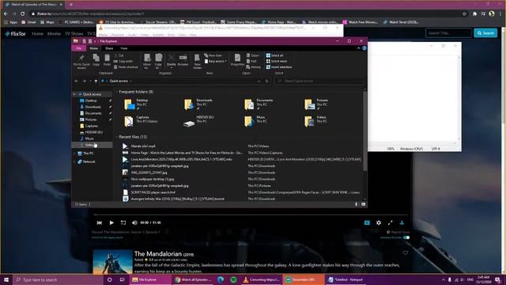Open the File tab in File Explorer
This screenshot has width=506, height=285.
pyautogui.click(x=79, y=48)
